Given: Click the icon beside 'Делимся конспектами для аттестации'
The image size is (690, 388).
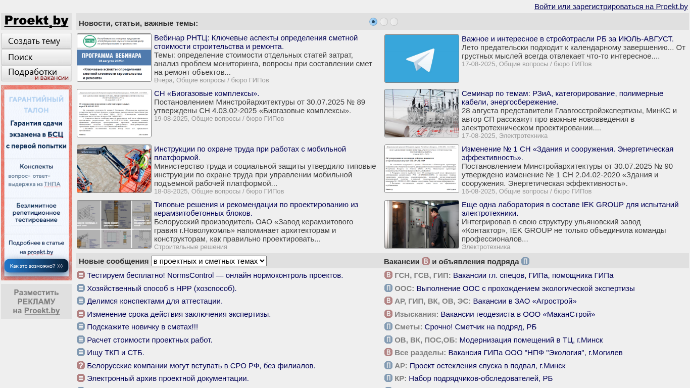Looking at the screenshot, I should (x=81, y=301).
